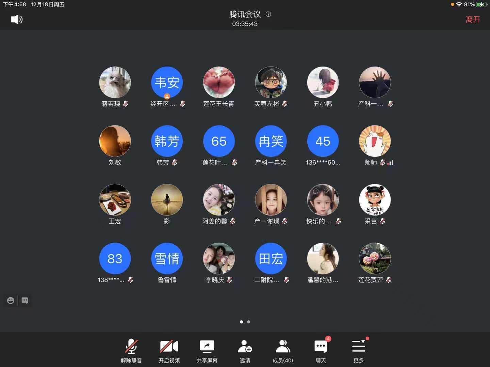Unmute microphone with 解除静音
490x367 pixels.
[131, 351]
